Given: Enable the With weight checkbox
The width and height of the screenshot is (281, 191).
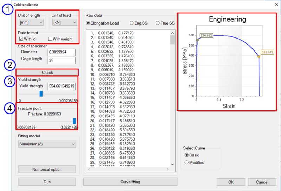Looking at the screenshot, I should [x=50, y=39].
